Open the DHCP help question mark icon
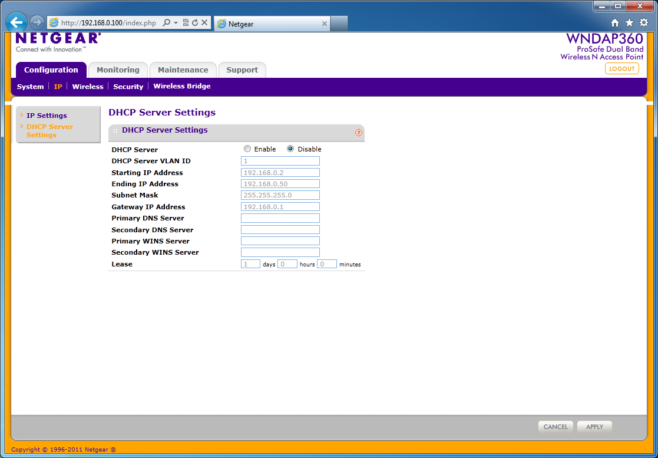The height and width of the screenshot is (458, 658). (x=358, y=133)
